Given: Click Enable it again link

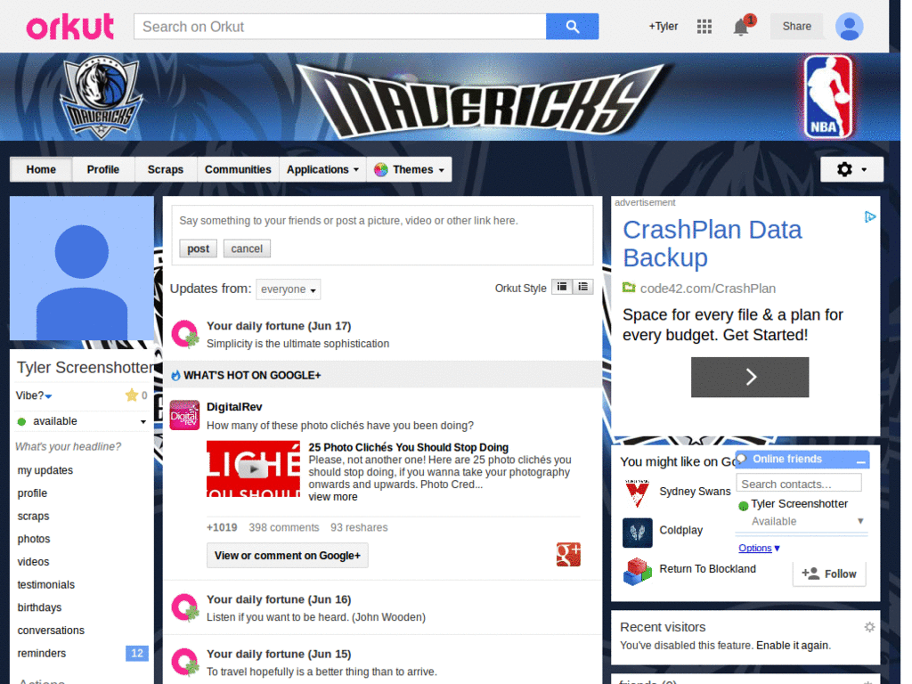Looking at the screenshot, I should [792, 645].
